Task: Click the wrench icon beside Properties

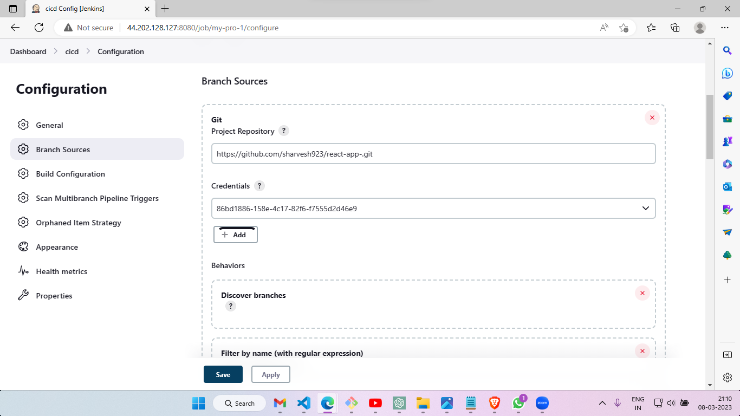Action: tap(23, 295)
